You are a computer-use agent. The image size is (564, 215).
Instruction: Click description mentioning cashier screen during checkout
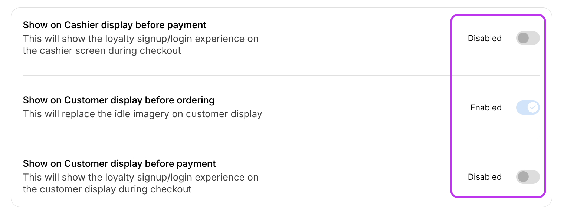pos(141,44)
